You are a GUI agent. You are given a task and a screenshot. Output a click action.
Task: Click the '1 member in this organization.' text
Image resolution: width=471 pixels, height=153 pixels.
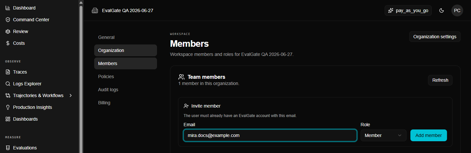pos(209,83)
